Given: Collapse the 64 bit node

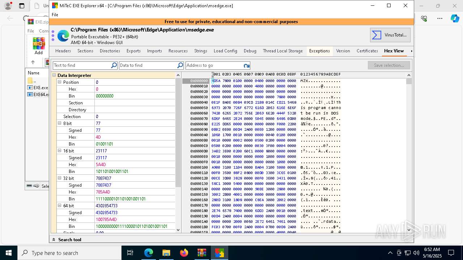Looking at the screenshot, I should pos(60,206).
